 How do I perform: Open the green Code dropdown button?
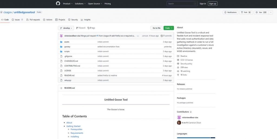click(x=169, y=28)
